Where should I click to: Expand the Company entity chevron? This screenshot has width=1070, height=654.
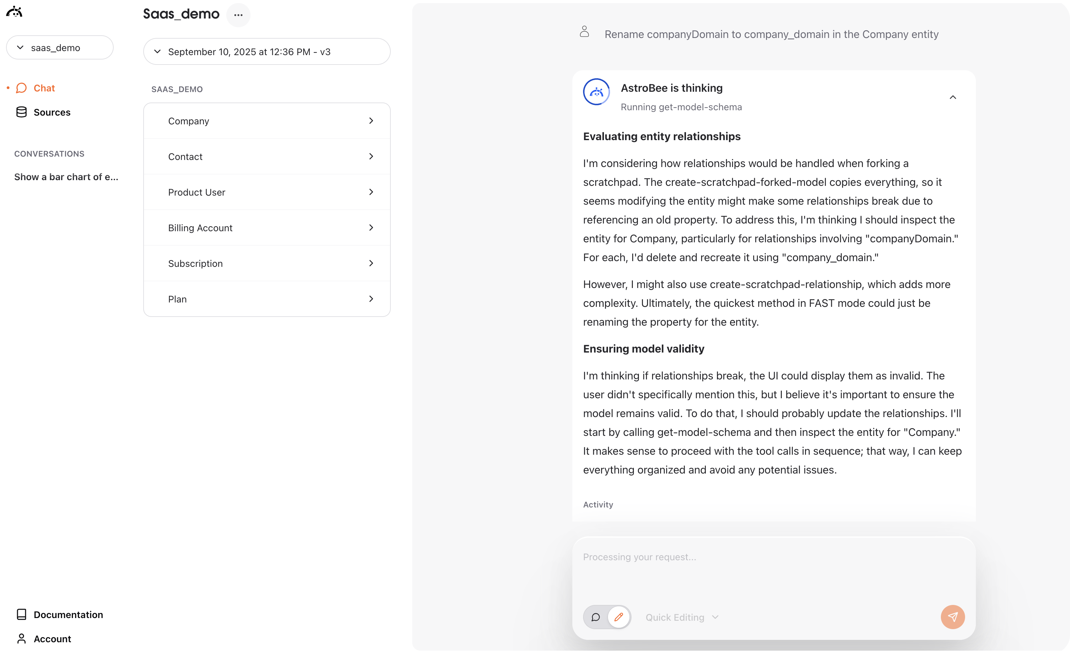coord(371,121)
